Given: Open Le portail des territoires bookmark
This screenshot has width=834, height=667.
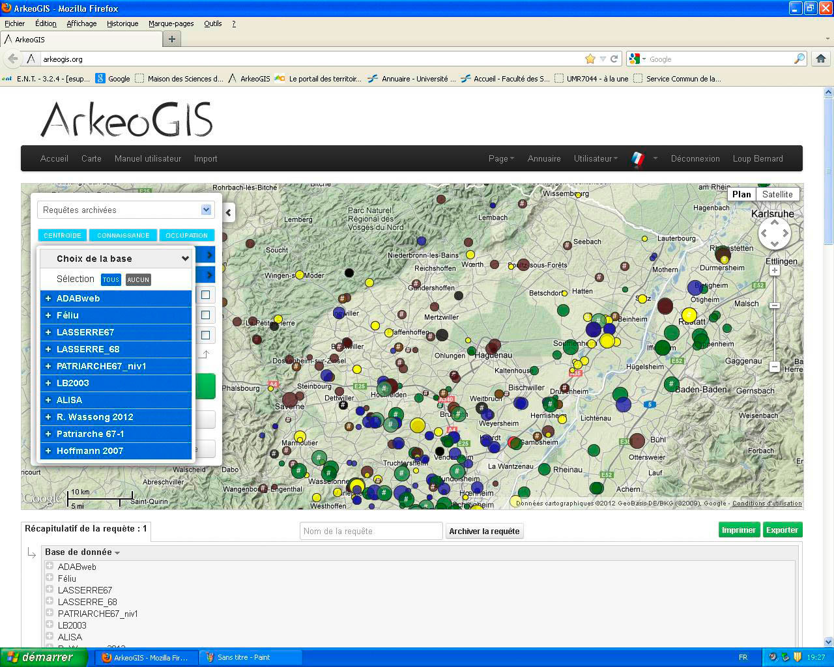Looking at the screenshot, I should [x=318, y=79].
